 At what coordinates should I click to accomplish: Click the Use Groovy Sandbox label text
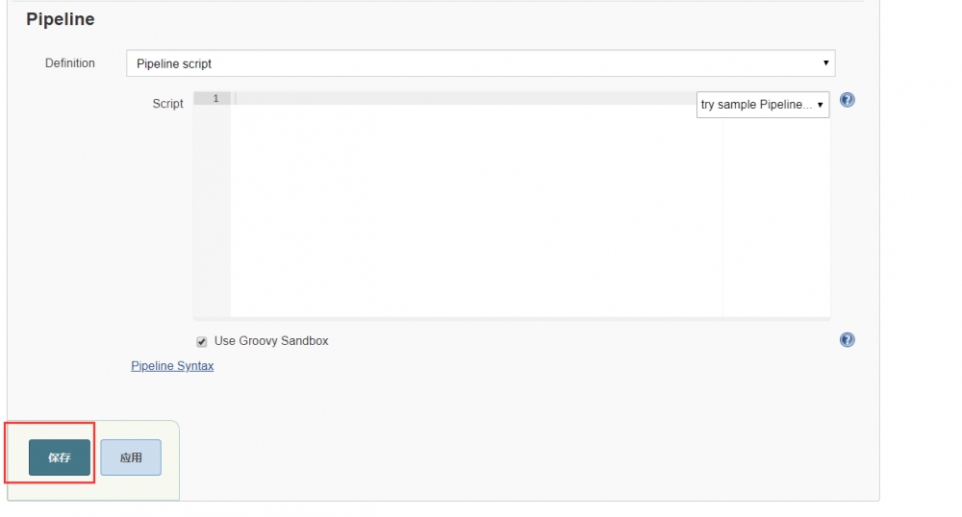pyautogui.click(x=271, y=340)
